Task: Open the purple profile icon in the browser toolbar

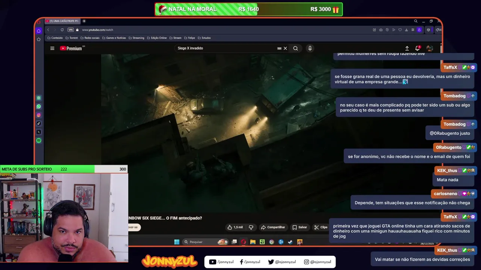Action: 419,30
